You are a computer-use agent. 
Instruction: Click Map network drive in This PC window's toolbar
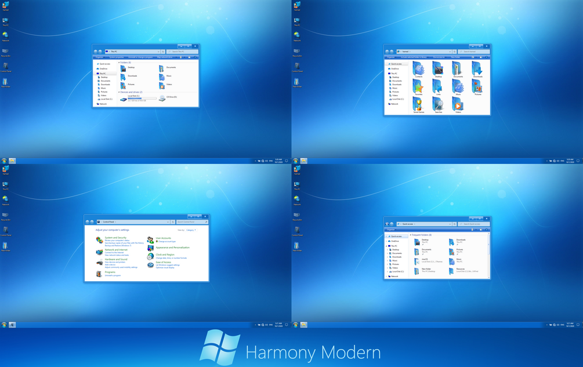pyautogui.click(x=165, y=57)
